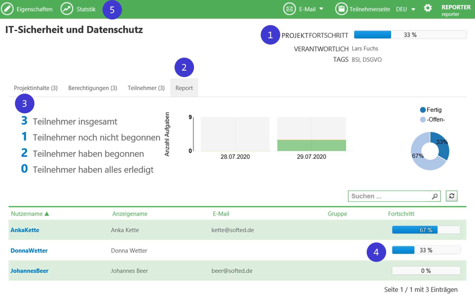Open the Statstik chart icon
Image resolution: width=475 pixels, height=300 pixels.
pyautogui.click(x=67, y=9)
